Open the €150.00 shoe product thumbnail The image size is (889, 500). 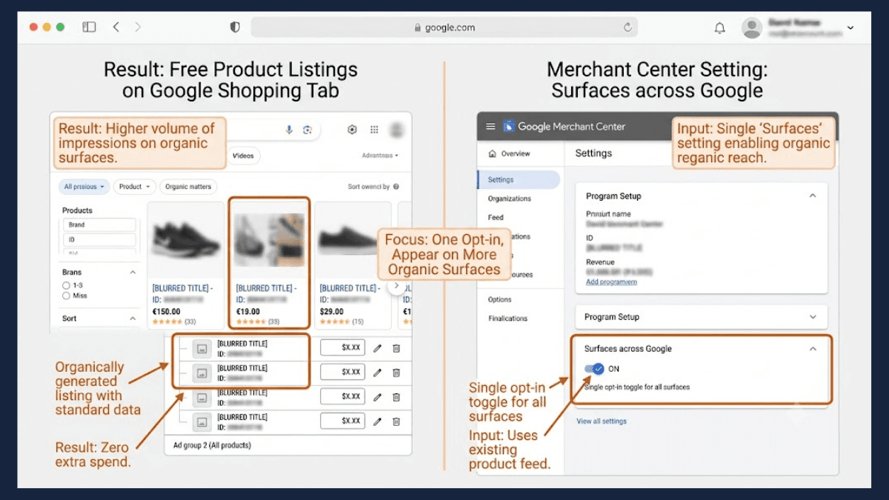(x=185, y=241)
